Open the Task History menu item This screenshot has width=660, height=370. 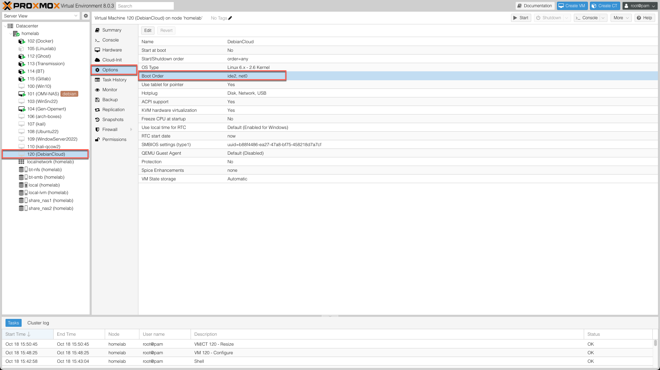tap(114, 80)
